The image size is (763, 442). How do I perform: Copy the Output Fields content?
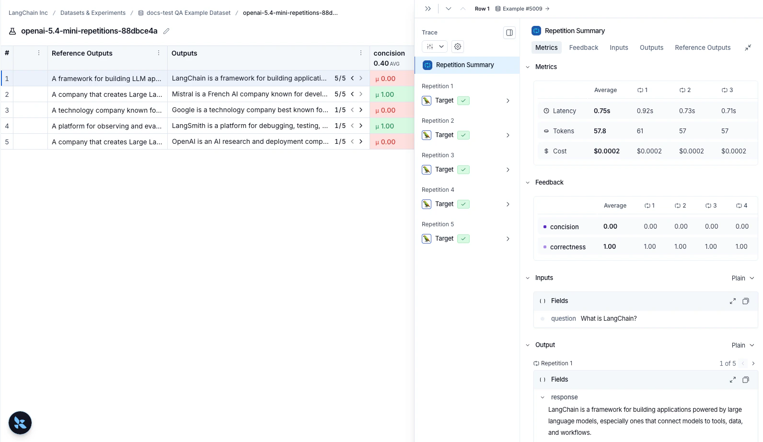coord(746,380)
